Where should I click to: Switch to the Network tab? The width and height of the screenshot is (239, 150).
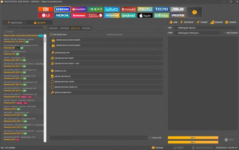[86, 28]
